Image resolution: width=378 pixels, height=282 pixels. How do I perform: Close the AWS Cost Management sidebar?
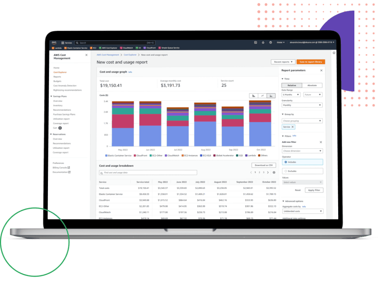click(86, 55)
